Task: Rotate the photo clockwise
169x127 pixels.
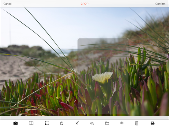Action: (x=62, y=123)
